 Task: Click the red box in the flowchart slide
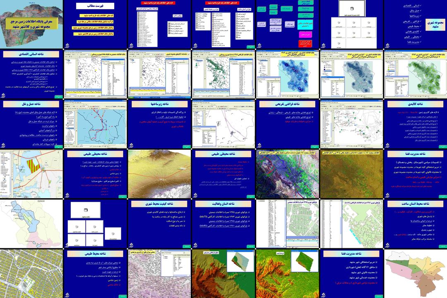pos(305,43)
